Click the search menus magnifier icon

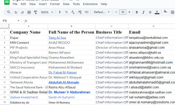(9, 12)
